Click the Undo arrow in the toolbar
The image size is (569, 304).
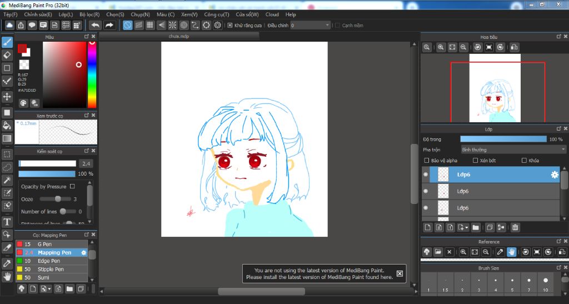(x=96, y=25)
